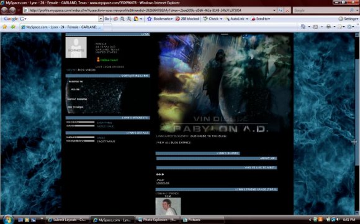This screenshot has height=224, width=360.
Task: Expand the Check spelling dropdown
Action: tap(221, 19)
